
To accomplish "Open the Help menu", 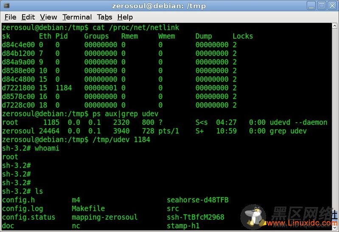I will pyautogui.click(x=125, y=17).
